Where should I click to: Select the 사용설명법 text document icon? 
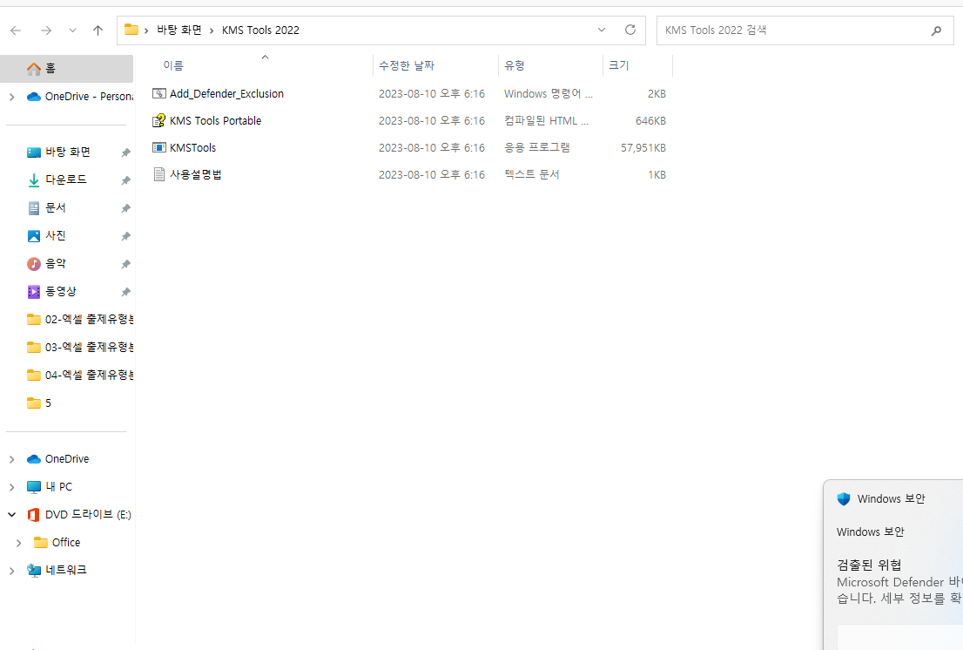(159, 174)
